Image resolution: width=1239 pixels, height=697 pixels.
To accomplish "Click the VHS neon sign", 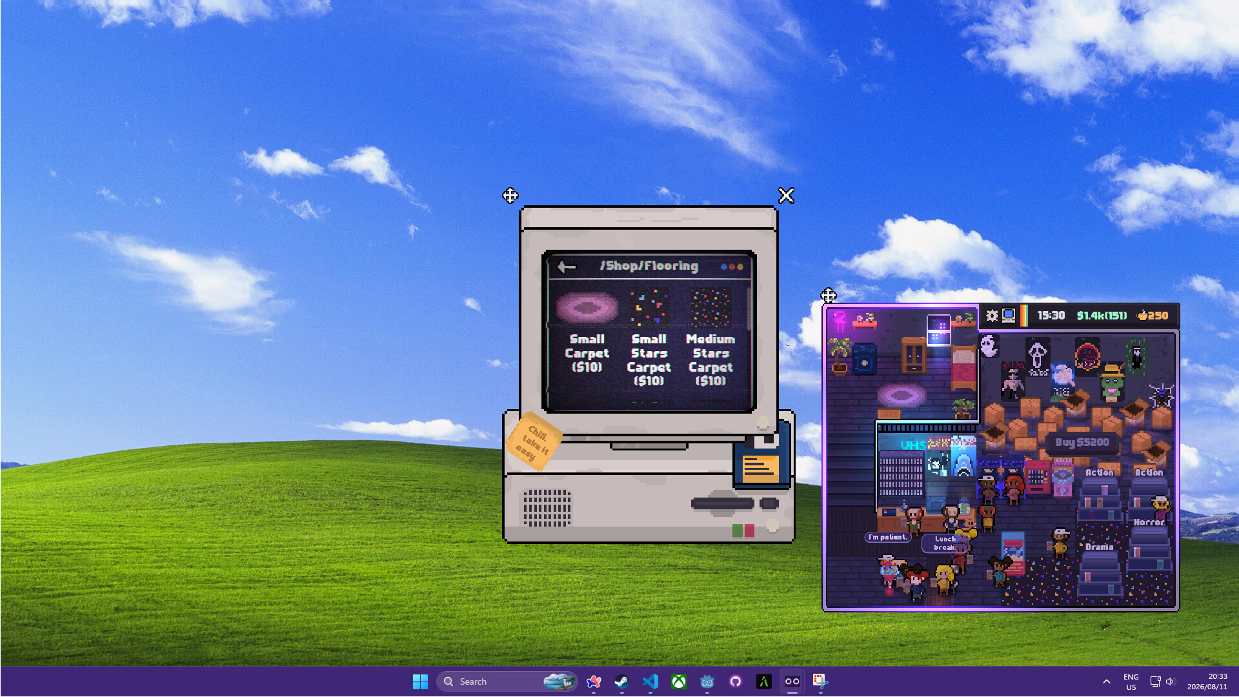I will point(913,445).
